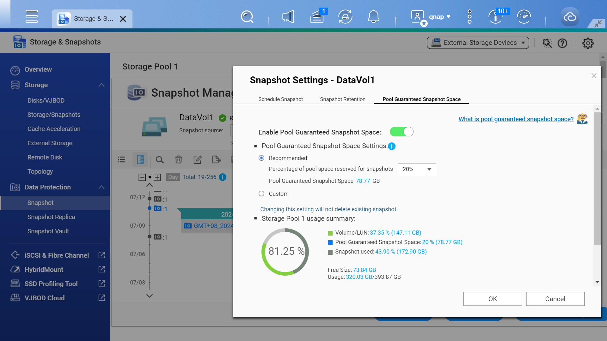Click info icon beside Snapshot Space Settings
This screenshot has height=341, width=607.
coord(392,146)
